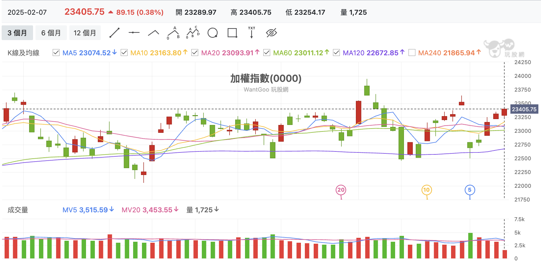
Task: Activate the TXT text annotation tool
Action: pos(252,32)
